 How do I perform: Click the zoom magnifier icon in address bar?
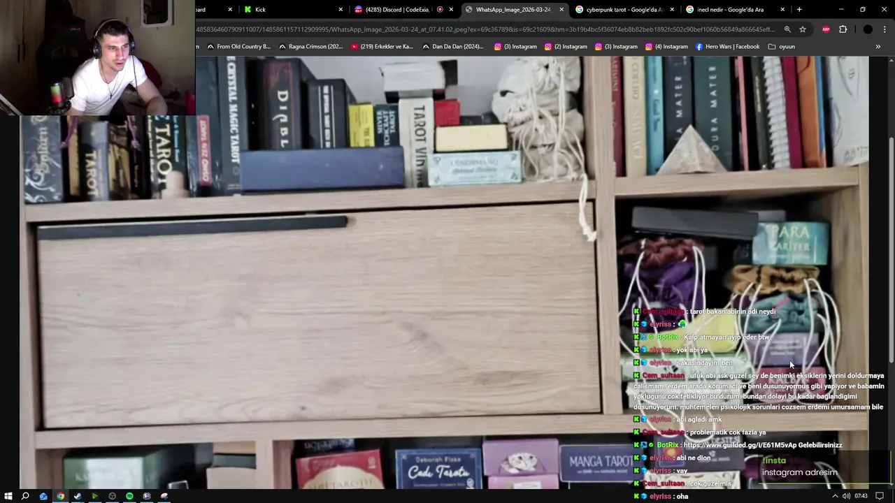point(787,29)
